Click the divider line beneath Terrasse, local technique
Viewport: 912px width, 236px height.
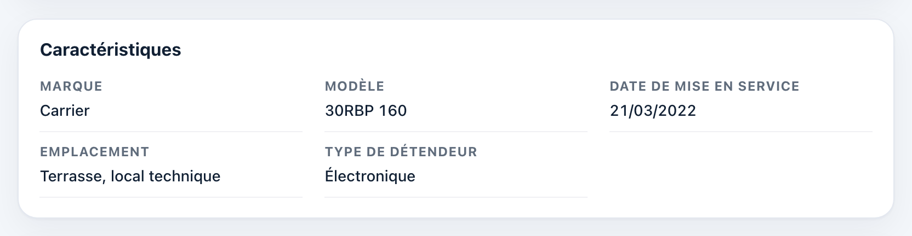tap(171, 197)
